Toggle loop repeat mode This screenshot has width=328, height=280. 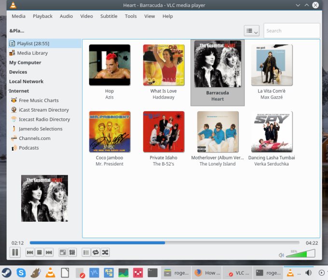coord(96,252)
